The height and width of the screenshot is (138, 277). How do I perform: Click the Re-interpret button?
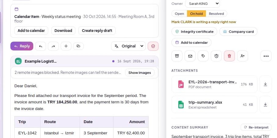tap(256, 127)
